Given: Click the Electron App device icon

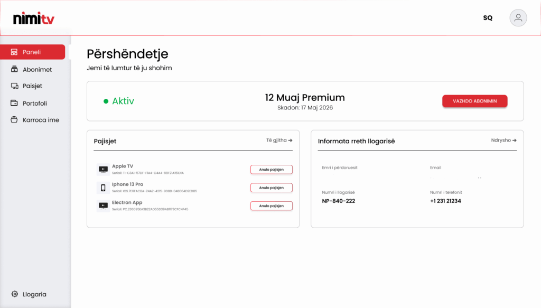Looking at the screenshot, I should click(103, 206).
